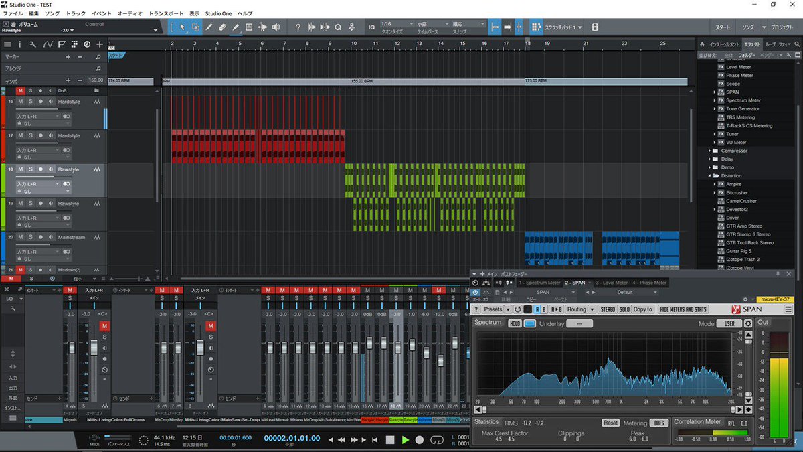Click the Q quantize icon
The image size is (803, 452).
click(x=338, y=27)
